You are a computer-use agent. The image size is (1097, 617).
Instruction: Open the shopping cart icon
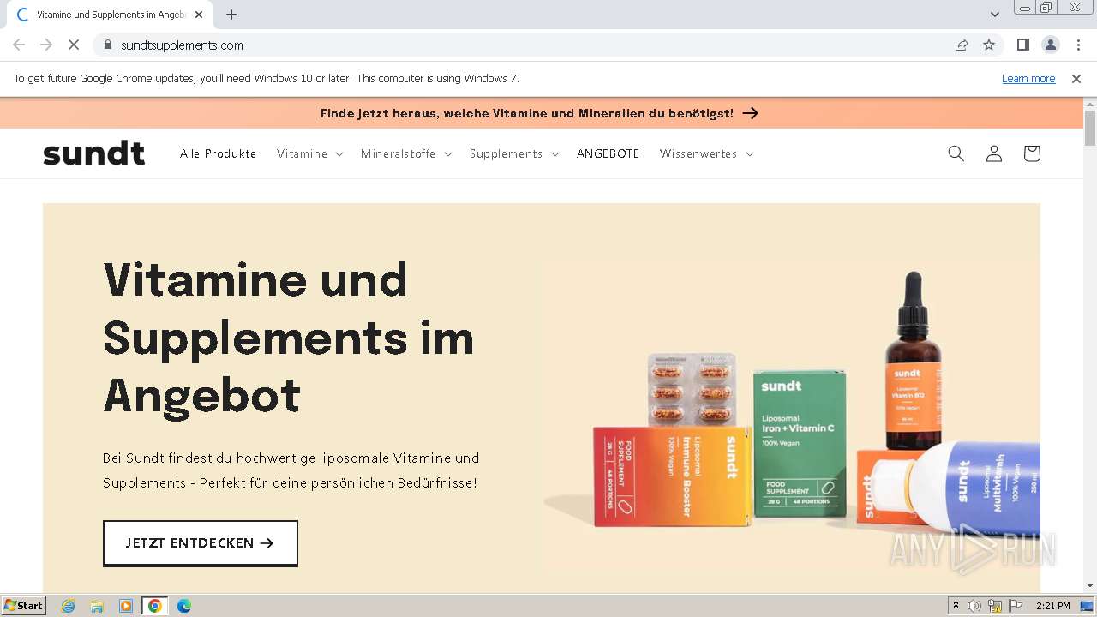pos(1032,153)
